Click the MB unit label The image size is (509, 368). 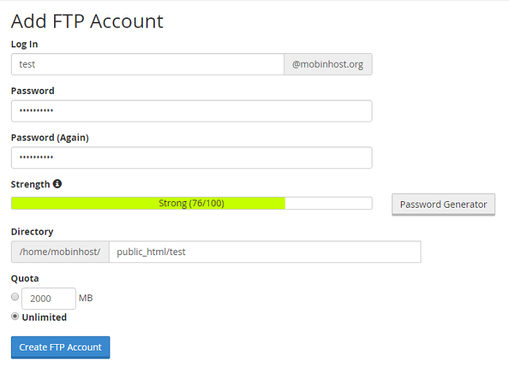(x=85, y=298)
